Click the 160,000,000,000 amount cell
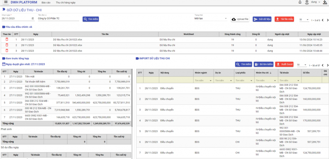Viewport: 329px width, 159px height. pyautogui.click(x=312, y=99)
